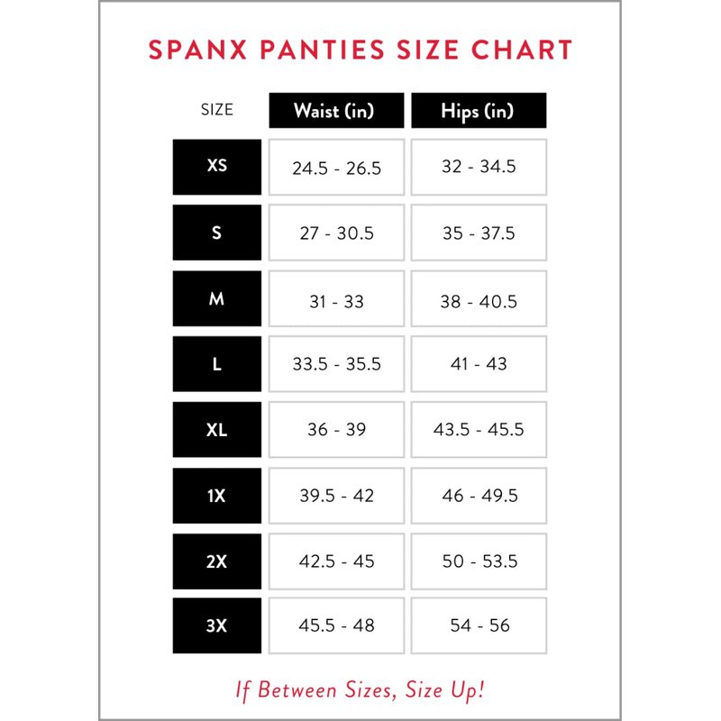Select the 3X size label
The height and width of the screenshot is (721, 721).
point(216,625)
